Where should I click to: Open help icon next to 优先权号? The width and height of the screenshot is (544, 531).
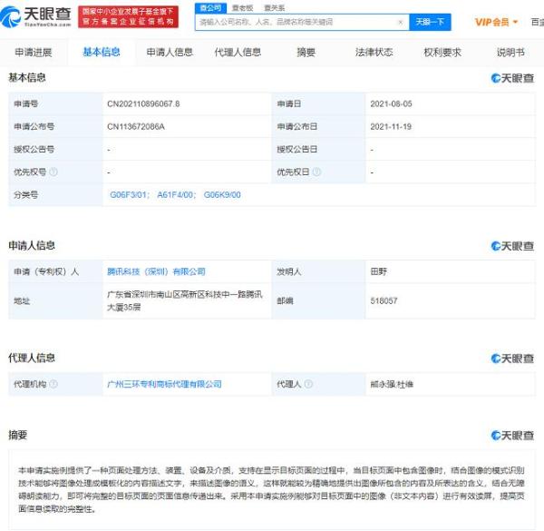coord(53,172)
